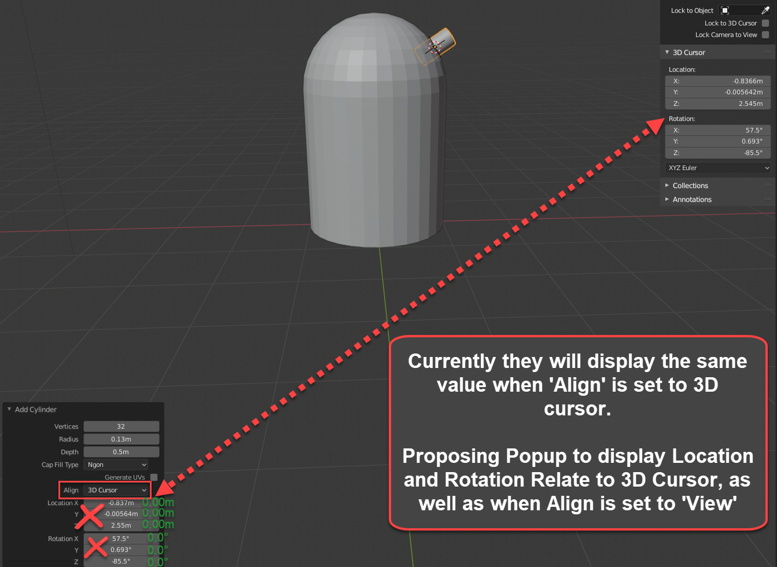Click the Vertices field showing 32
The height and width of the screenshot is (567, 777).
121,426
